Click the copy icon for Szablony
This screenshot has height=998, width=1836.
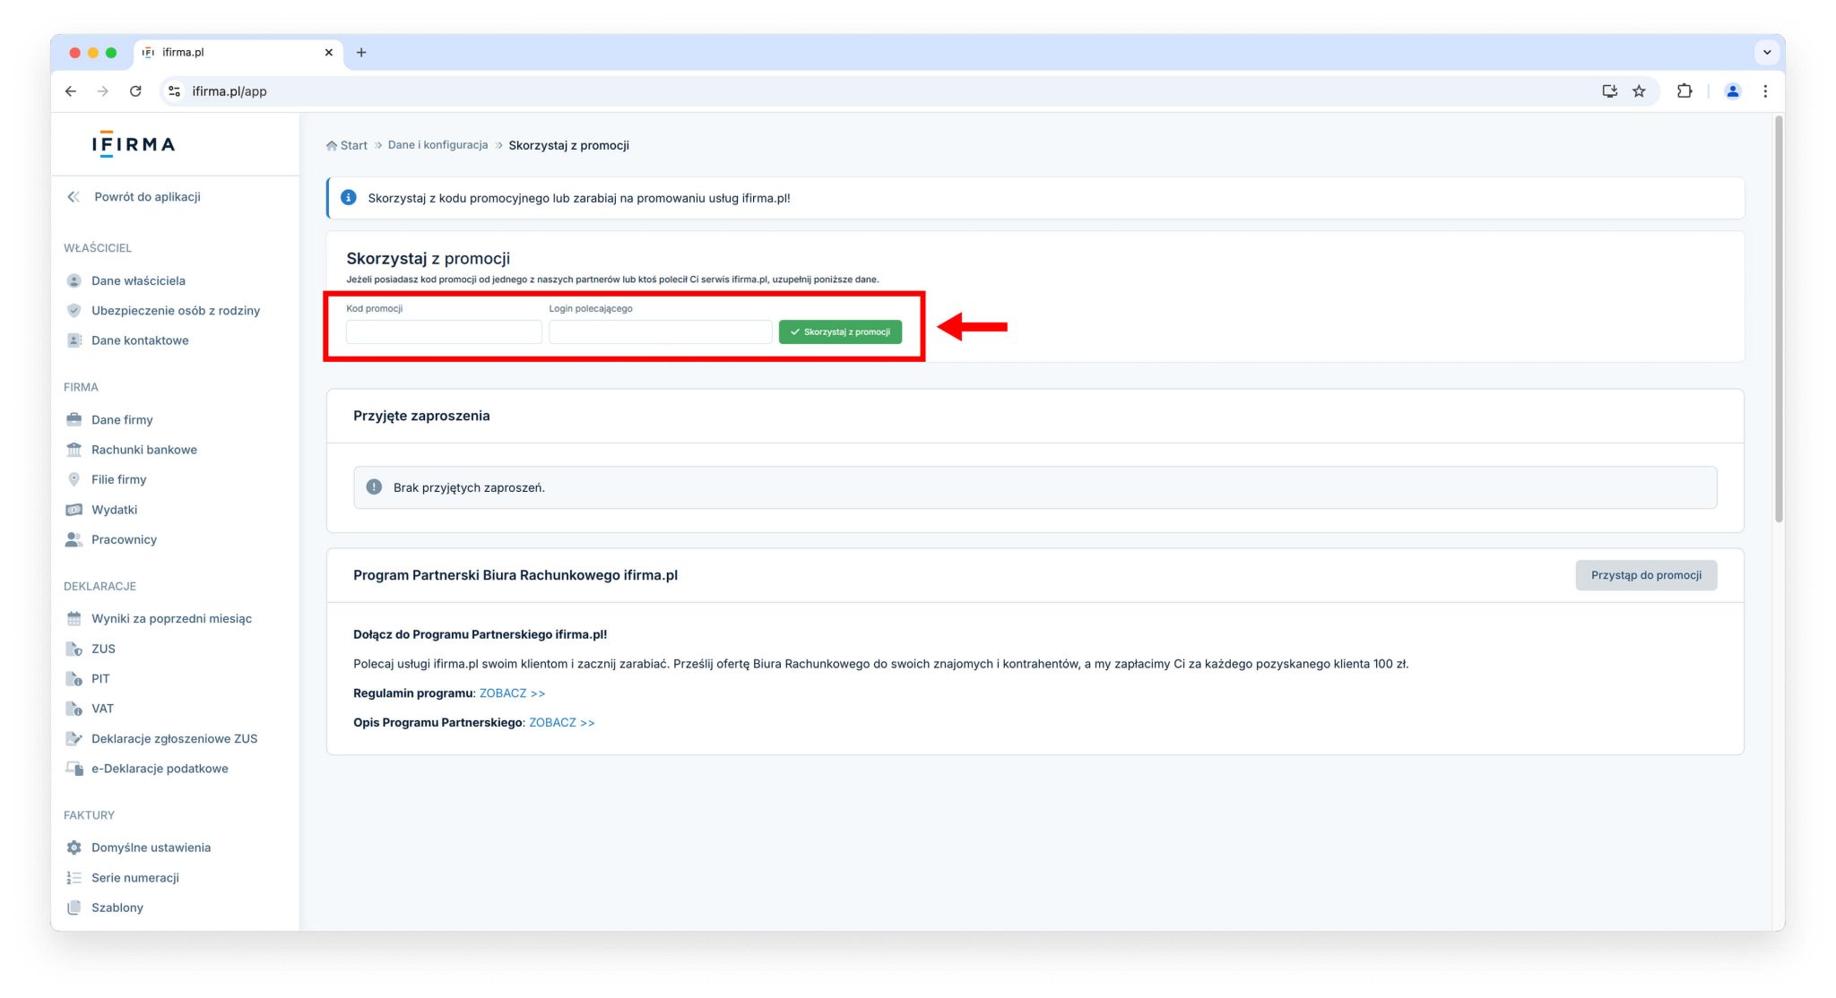(74, 908)
